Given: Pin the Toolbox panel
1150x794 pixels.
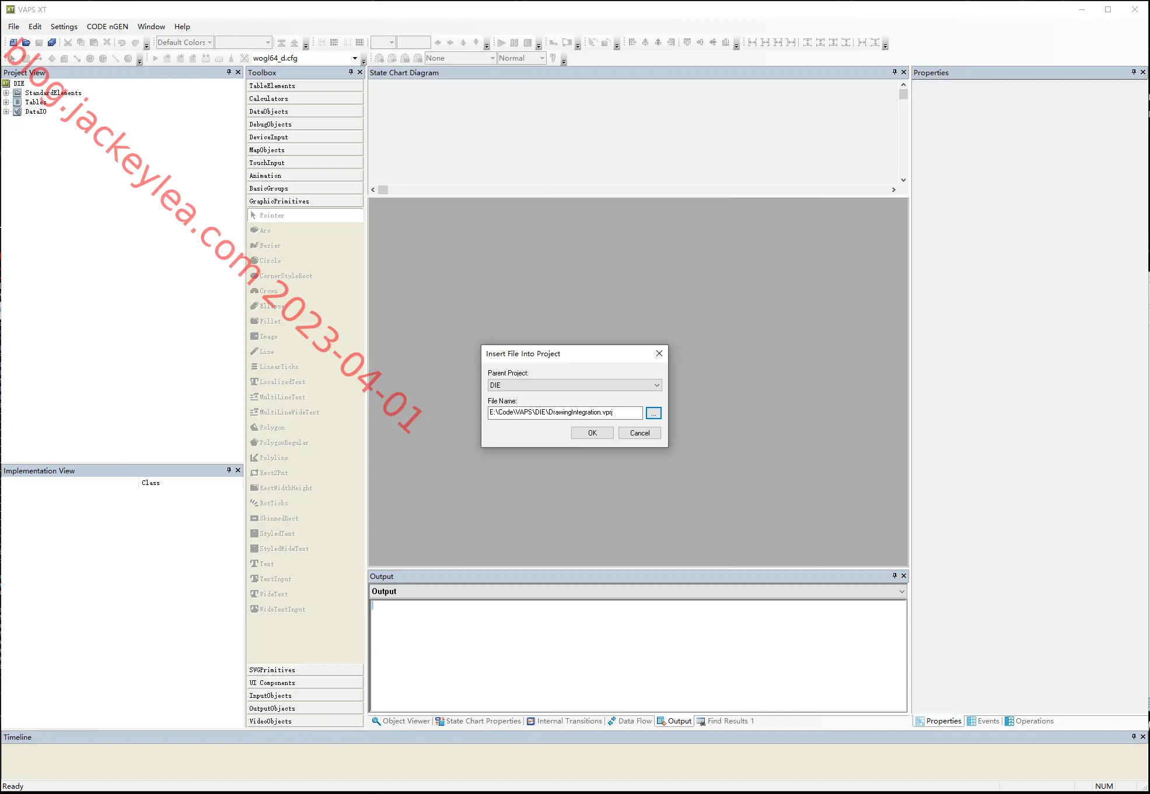Looking at the screenshot, I should click(351, 72).
